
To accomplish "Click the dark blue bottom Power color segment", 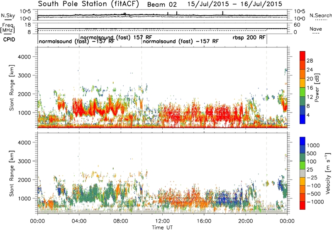I will (x=303, y=119).
